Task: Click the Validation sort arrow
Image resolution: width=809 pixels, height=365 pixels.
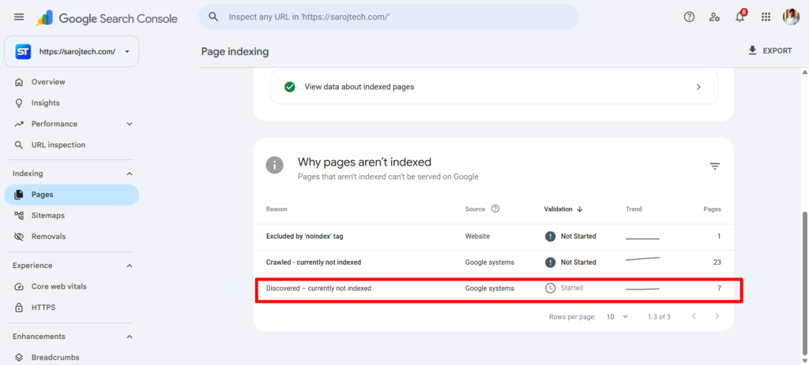Action: coord(580,209)
